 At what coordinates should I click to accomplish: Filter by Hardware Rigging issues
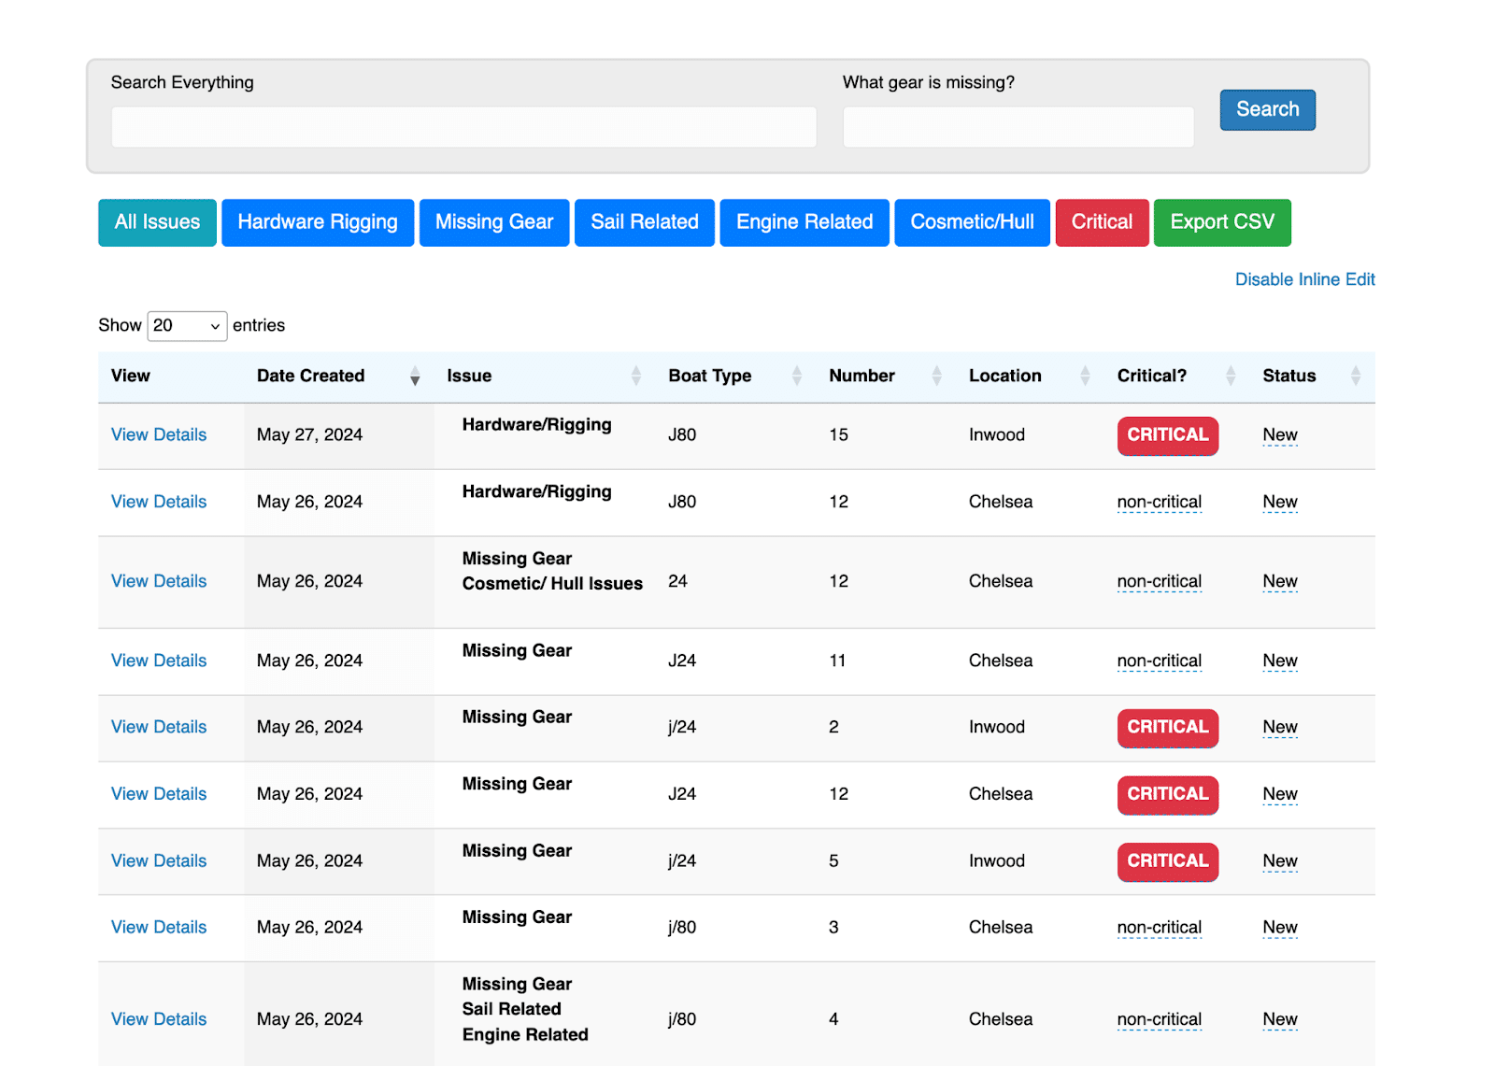coord(317,222)
